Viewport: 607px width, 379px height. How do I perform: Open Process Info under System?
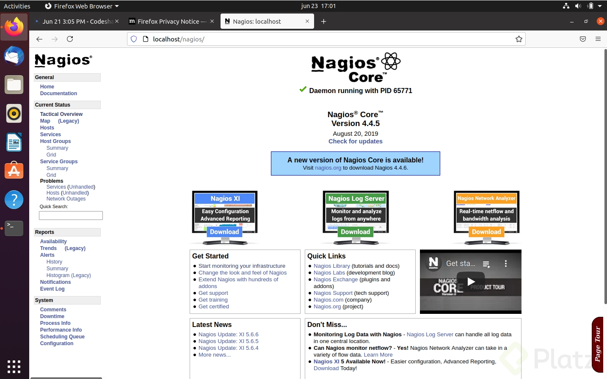click(x=55, y=323)
